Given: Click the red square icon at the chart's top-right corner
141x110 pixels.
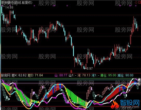Looking at the screenshot, I should pyautogui.click(x=139, y=3).
